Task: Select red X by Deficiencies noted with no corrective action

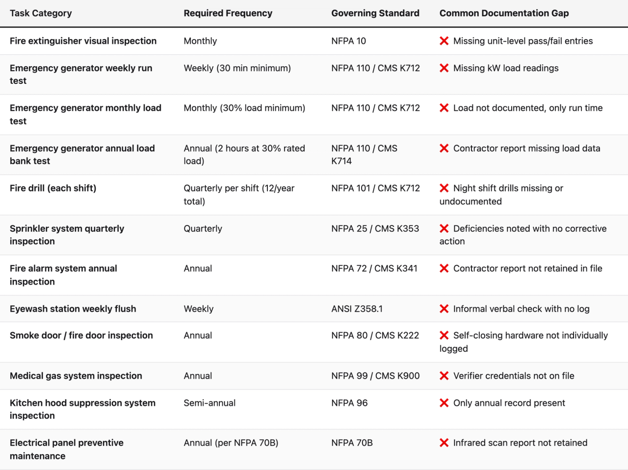Action: (444, 229)
